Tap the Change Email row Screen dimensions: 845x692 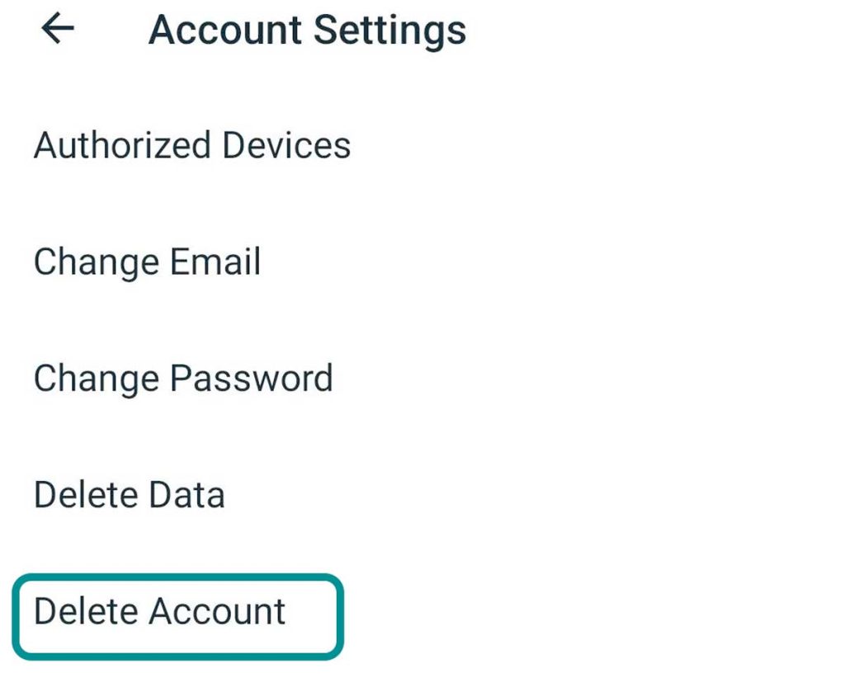point(147,262)
